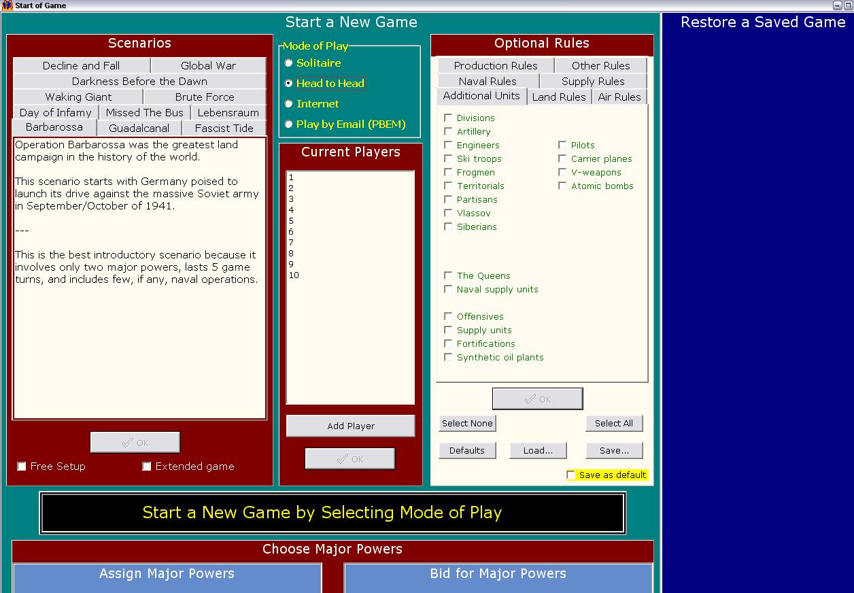Toggle V-weapons checkbox
The image size is (854, 593).
562,172
